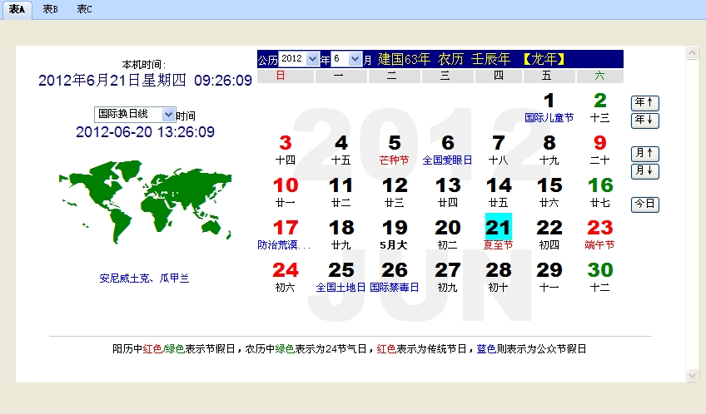The image size is (706, 414).
Task: Select the green date 2
Action: [599, 101]
